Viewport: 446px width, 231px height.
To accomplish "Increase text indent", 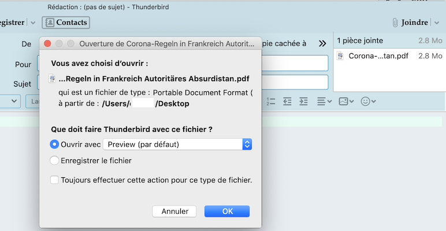I will point(303,101).
